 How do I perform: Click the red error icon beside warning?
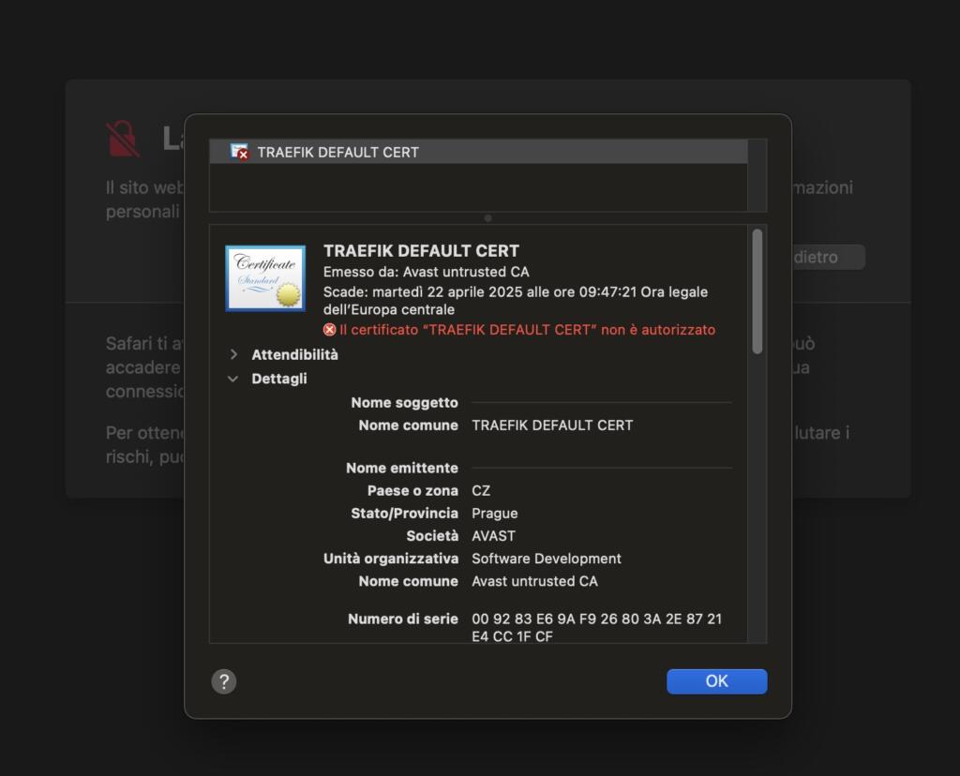tap(329, 330)
